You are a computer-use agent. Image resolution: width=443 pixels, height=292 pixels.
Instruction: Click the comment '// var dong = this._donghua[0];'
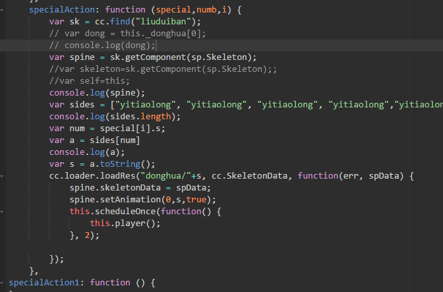click(x=127, y=34)
